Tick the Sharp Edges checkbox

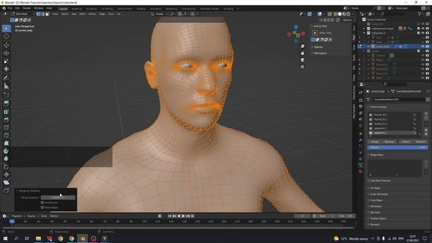[x=43, y=207]
